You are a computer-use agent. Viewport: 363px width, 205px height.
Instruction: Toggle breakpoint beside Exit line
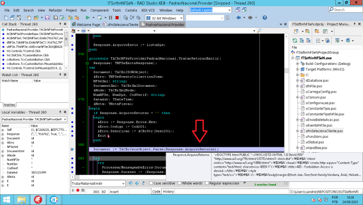[x=72, y=136]
